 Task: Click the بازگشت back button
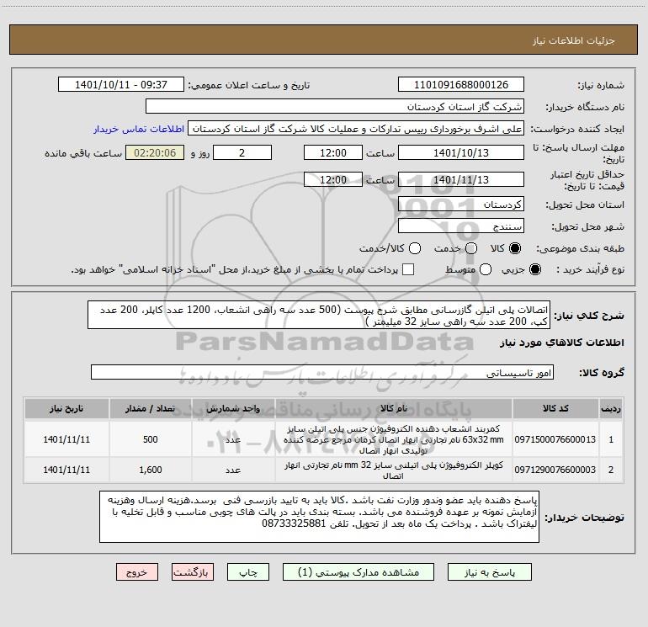tap(193, 572)
